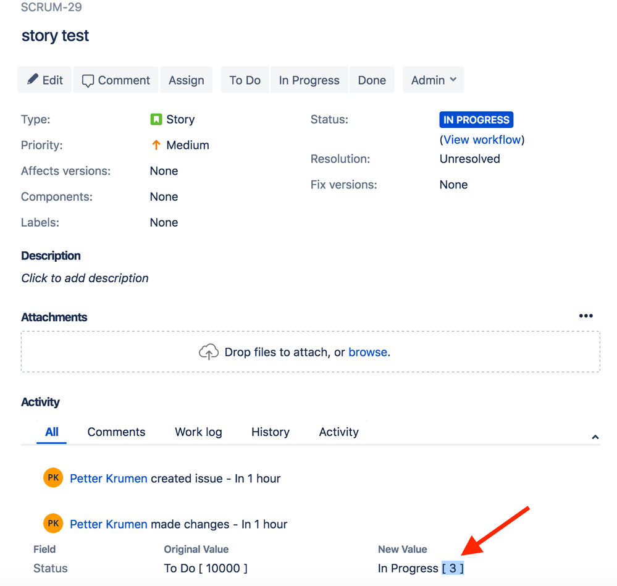Click to add a description
The image size is (617, 586).
click(85, 278)
